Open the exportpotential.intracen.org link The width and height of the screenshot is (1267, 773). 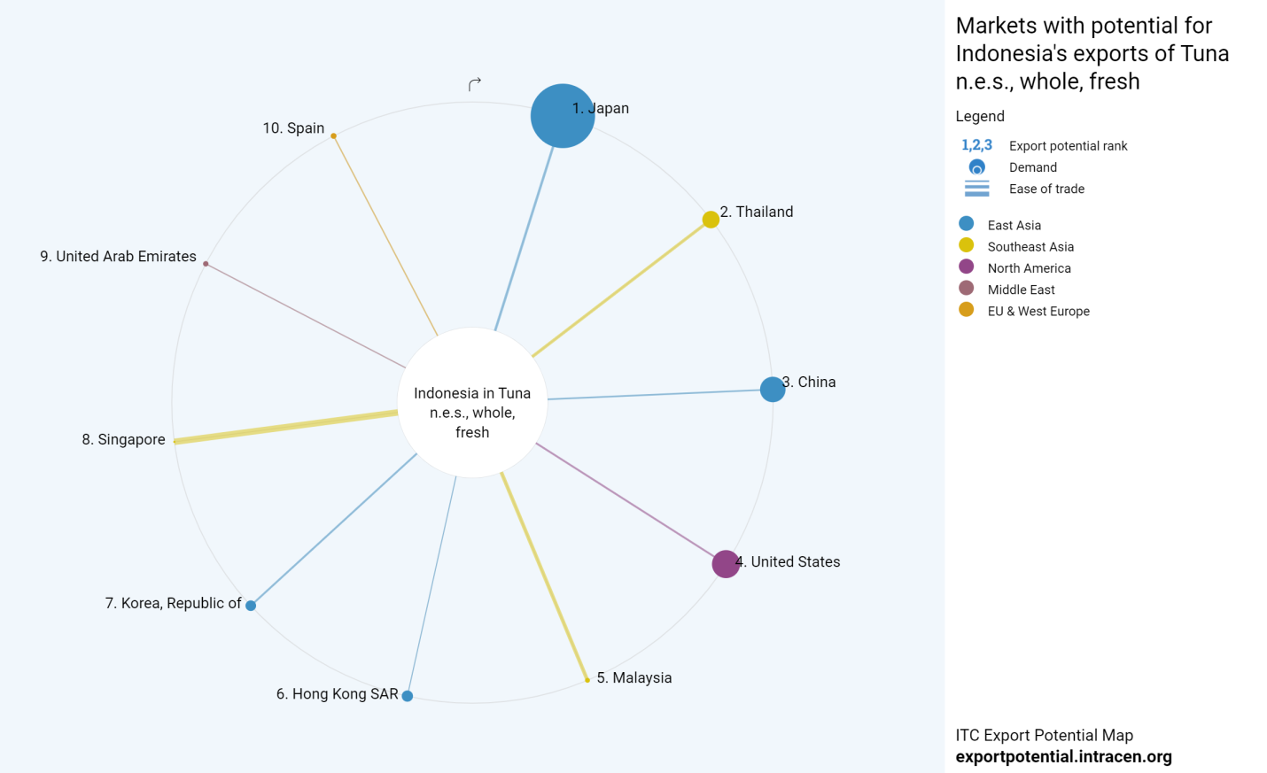tap(1063, 757)
